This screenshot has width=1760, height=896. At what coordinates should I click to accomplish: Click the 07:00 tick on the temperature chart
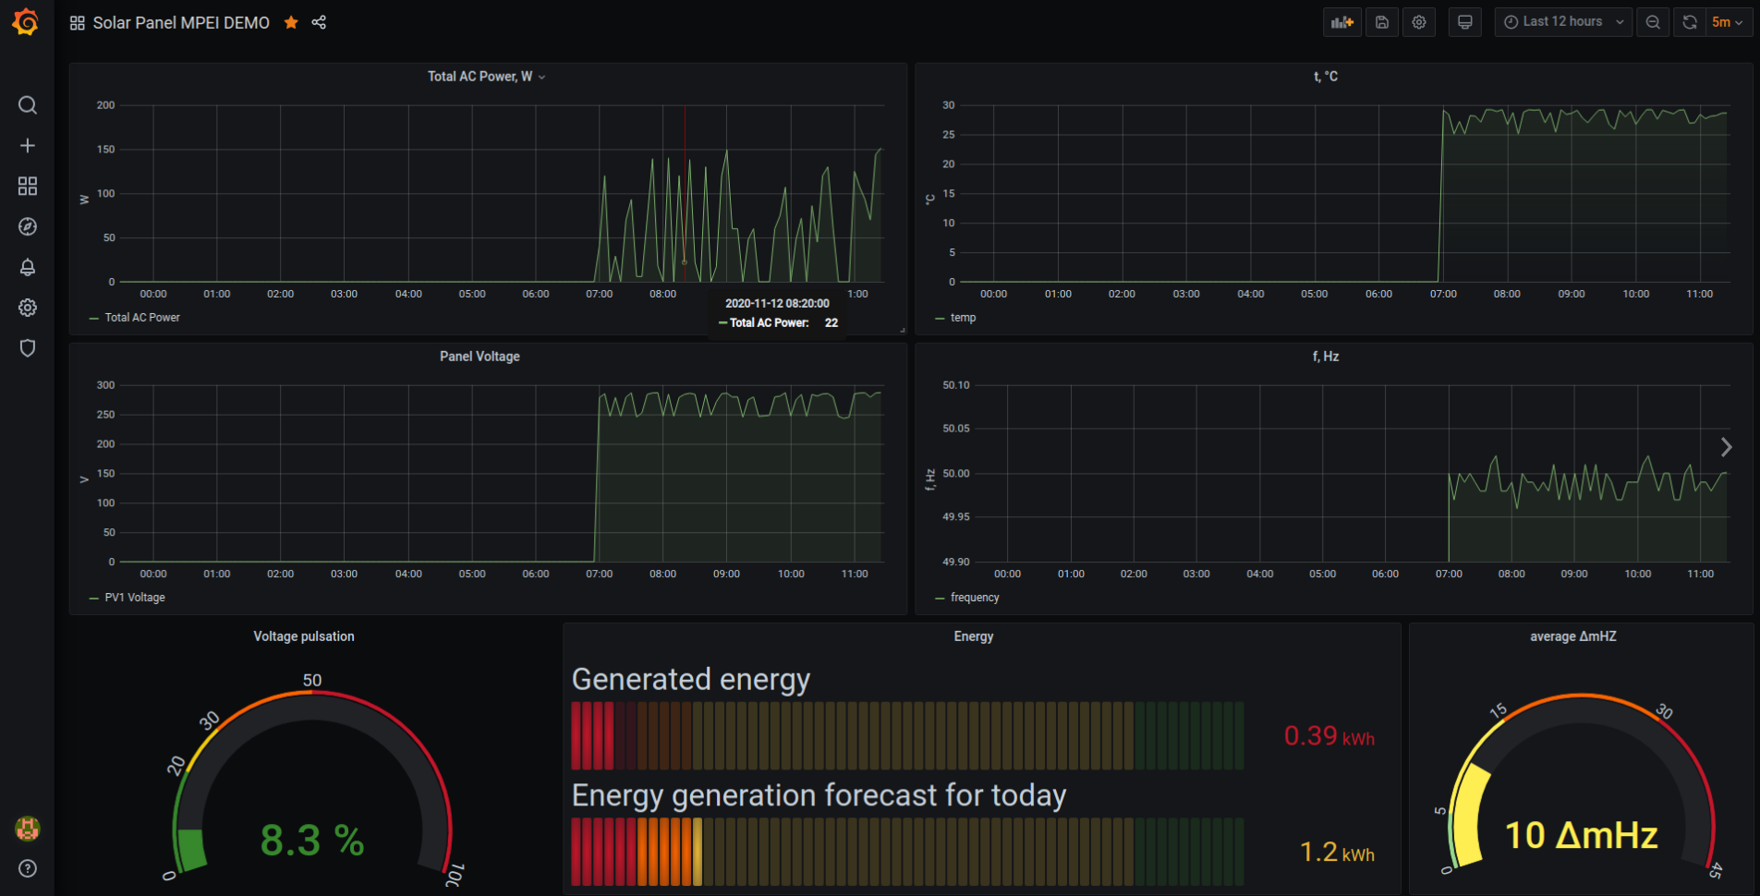click(1443, 294)
